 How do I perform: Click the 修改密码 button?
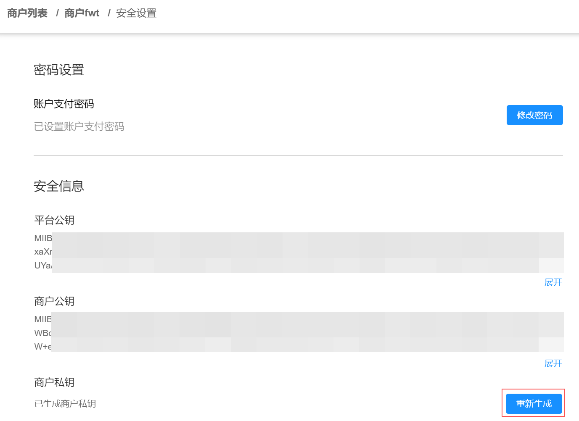click(534, 115)
